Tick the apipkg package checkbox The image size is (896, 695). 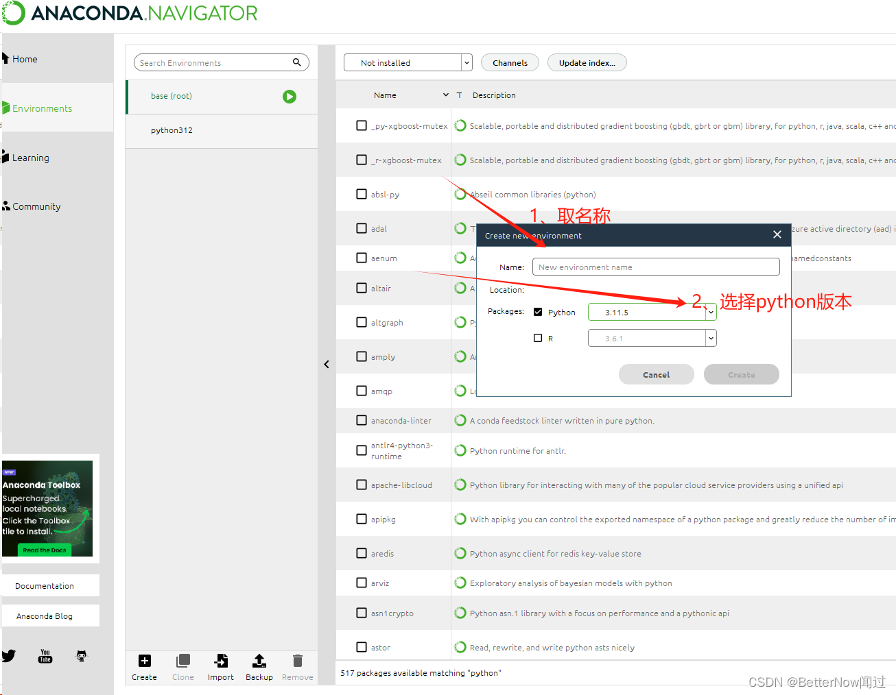(362, 519)
